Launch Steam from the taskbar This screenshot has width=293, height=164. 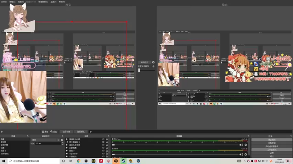123,161
